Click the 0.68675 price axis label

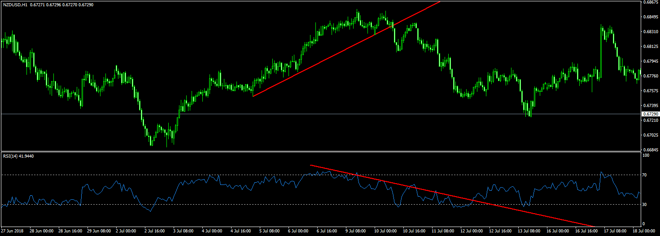pos(650,2)
